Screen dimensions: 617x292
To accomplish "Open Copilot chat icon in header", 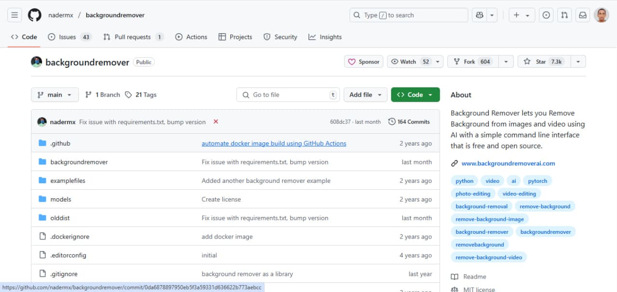I will pyautogui.click(x=480, y=15).
